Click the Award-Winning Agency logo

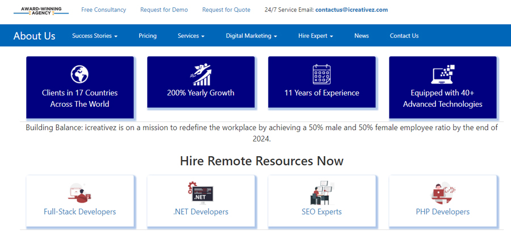(x=41, y=10)
